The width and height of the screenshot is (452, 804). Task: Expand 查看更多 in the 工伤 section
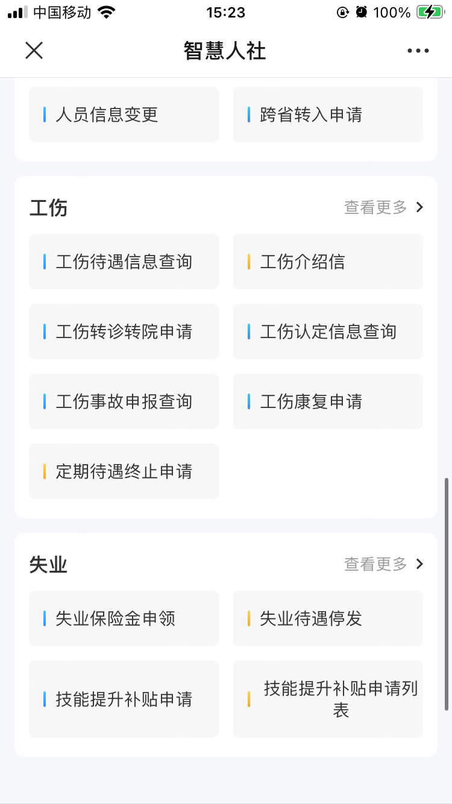pyautogui.click(x=375, y=207)
